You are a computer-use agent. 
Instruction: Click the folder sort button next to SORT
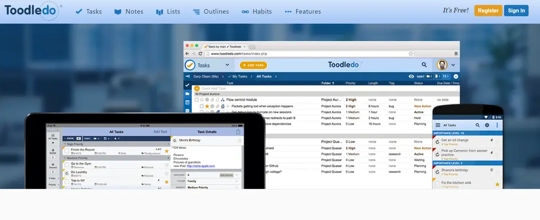(429, 76)
